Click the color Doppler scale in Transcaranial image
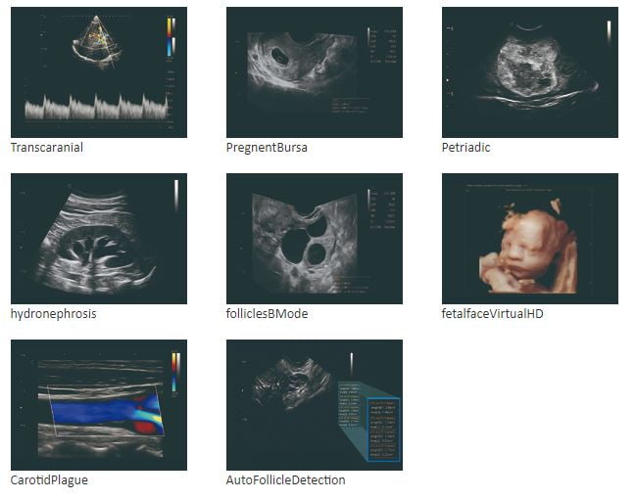Viewport: 636px width, 500px height. [171, 36]
